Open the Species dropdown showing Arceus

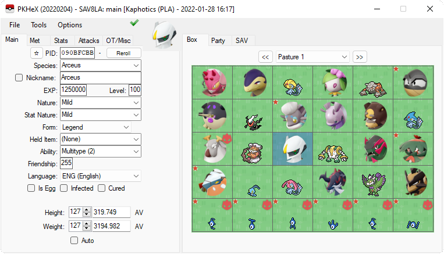click(101, 65)
